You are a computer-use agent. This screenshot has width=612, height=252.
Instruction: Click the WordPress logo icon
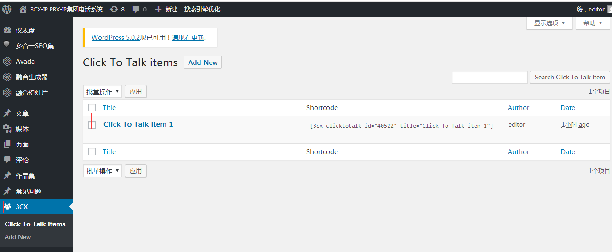coord(7,9)
